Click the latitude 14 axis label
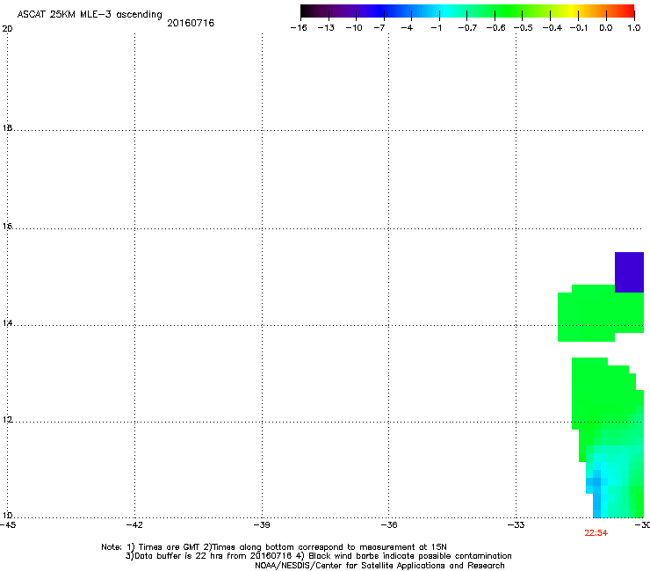 click(7, 323)
